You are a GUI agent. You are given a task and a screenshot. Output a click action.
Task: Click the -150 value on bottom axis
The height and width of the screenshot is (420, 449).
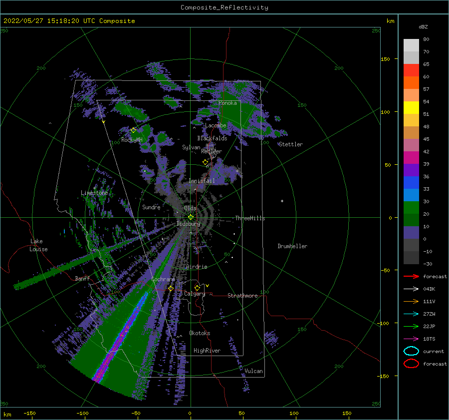point(29,413)
